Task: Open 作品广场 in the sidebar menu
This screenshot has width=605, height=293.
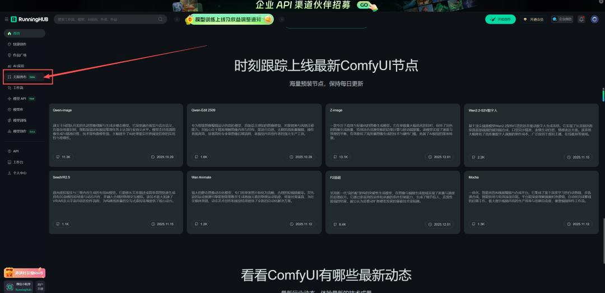Action: point(24,55)
